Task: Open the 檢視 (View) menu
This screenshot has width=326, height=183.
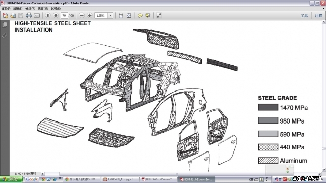Action: tap(30, 9)
